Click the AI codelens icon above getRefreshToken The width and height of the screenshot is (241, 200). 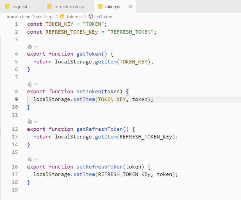click(30, 122)
